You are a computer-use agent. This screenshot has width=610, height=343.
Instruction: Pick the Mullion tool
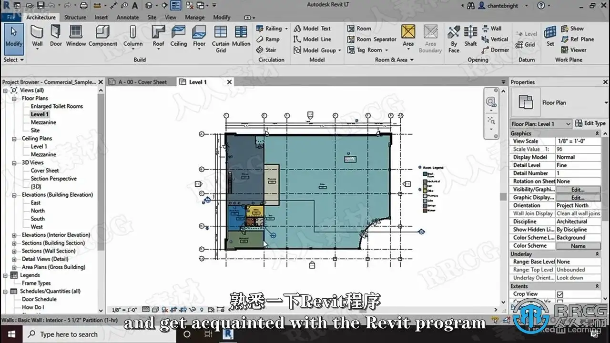click(x=241, y=36)
